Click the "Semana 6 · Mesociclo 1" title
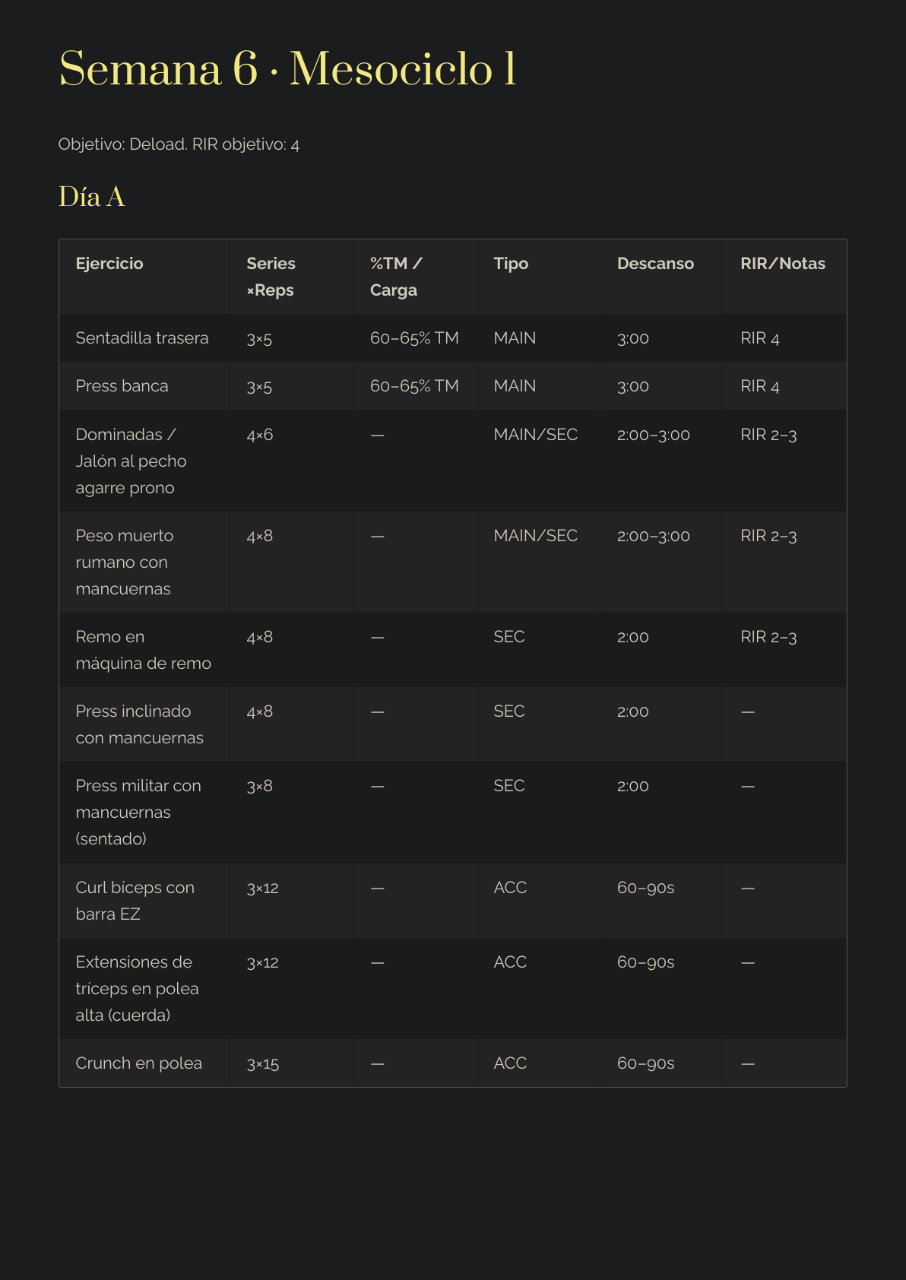The image size is (906, 1280). click(287, 69)
